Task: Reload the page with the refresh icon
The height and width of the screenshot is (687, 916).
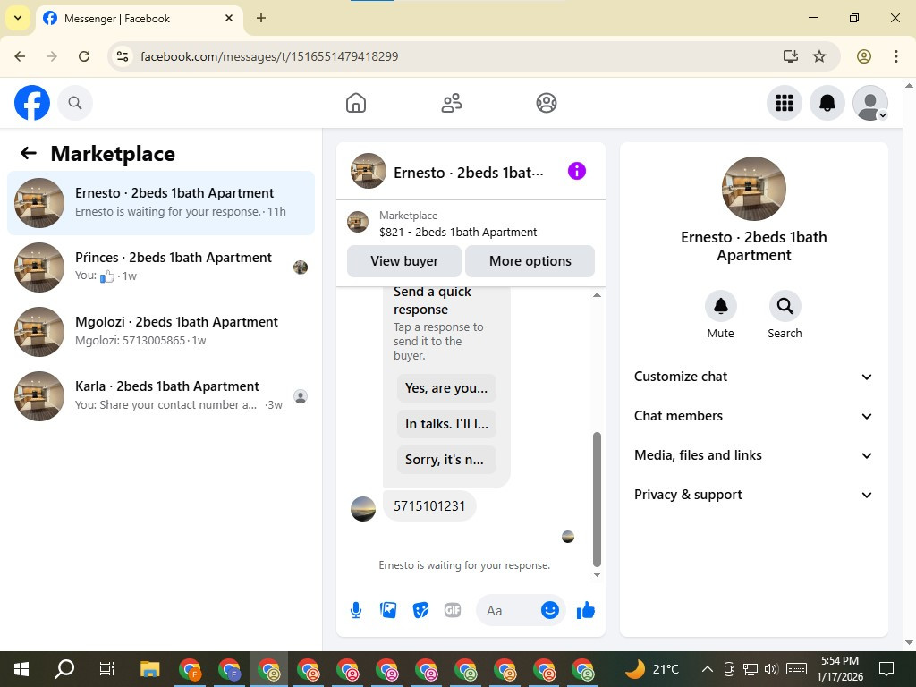Action: click(x=84, y=56)
